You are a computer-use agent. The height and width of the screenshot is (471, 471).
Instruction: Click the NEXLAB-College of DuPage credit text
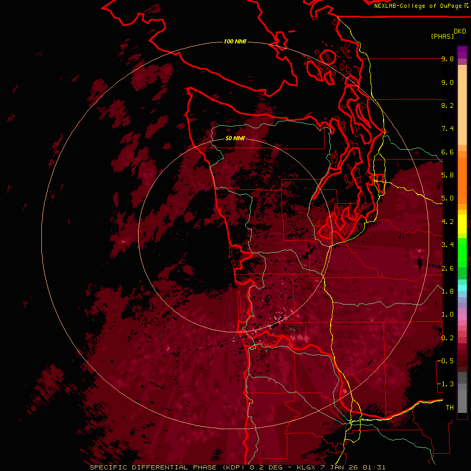418,6
